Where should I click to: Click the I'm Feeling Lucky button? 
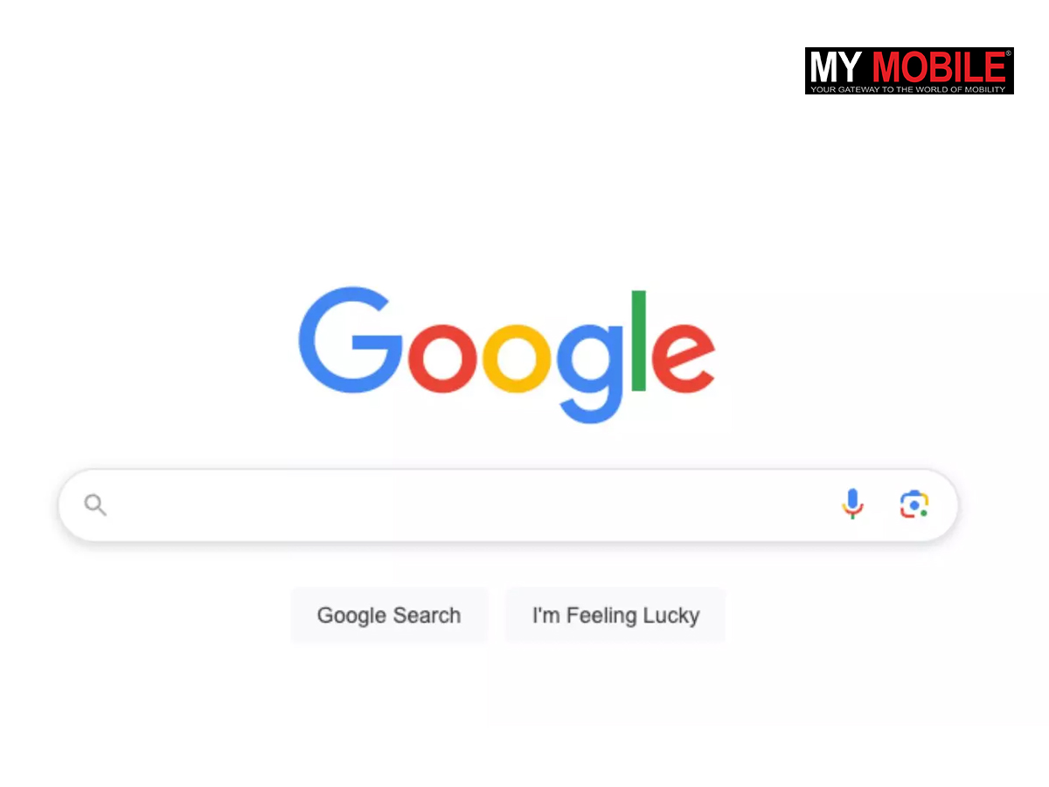coord(615,616)
